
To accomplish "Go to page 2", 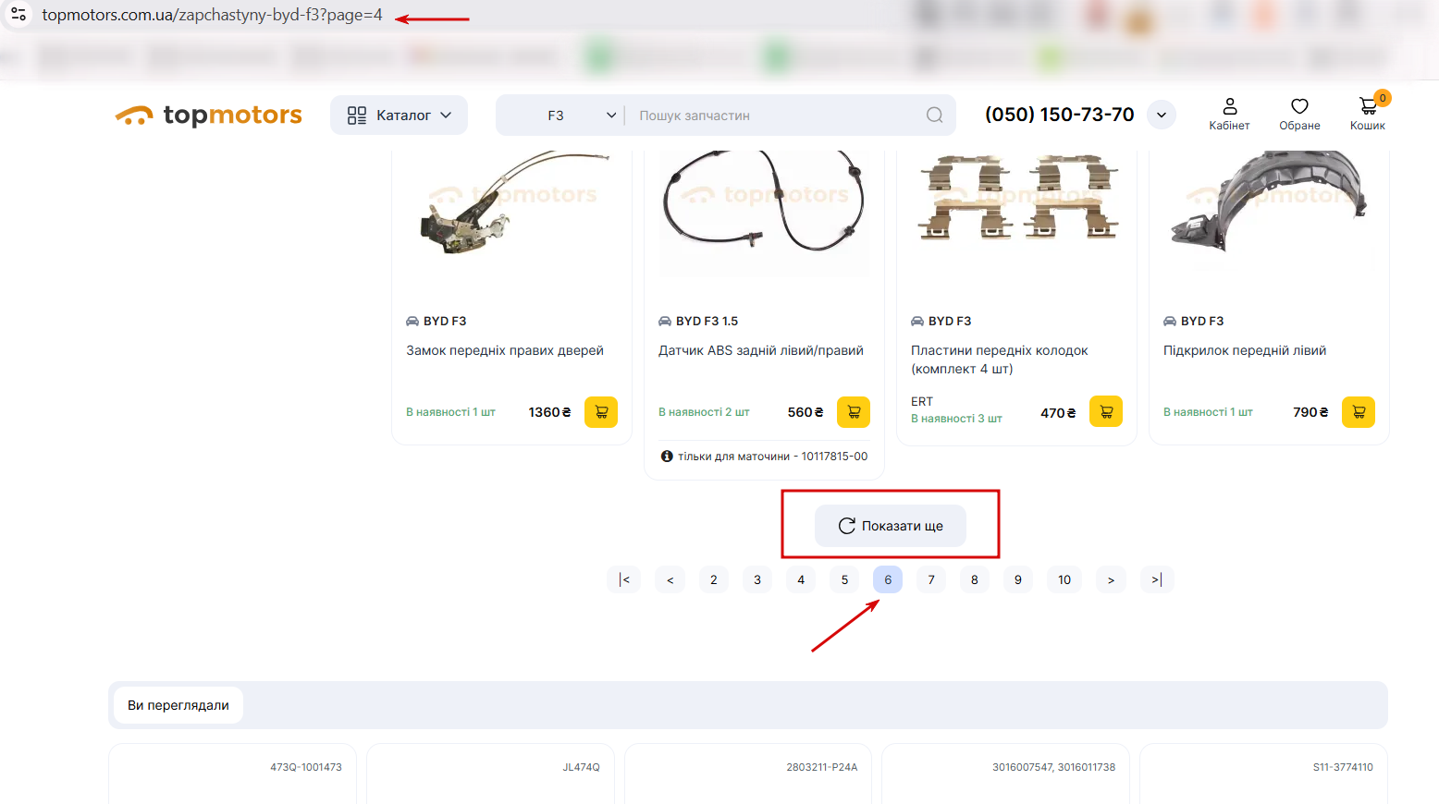I will [714, 579].
